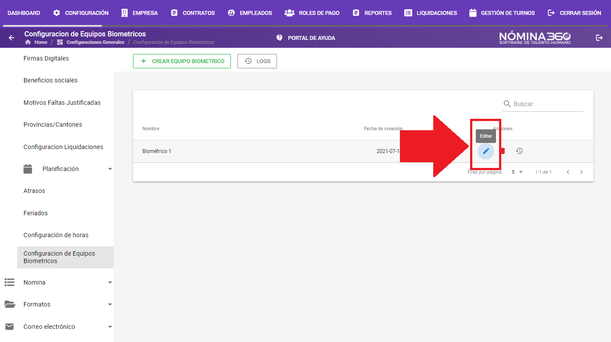Expand the Nomina dropdown arrow
This screenshot has width=611, height=342.
[110, 282]
